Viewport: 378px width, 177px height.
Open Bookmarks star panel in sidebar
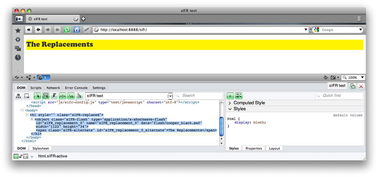coord(18,31)
